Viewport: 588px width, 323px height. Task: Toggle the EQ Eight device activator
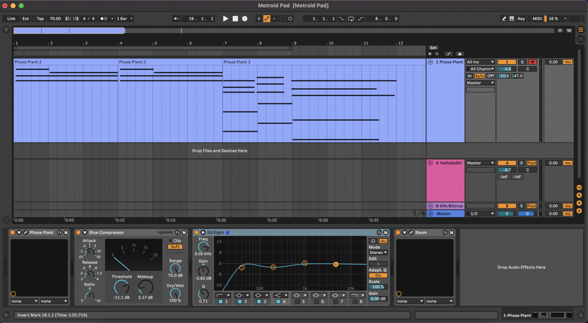(196, 232)
